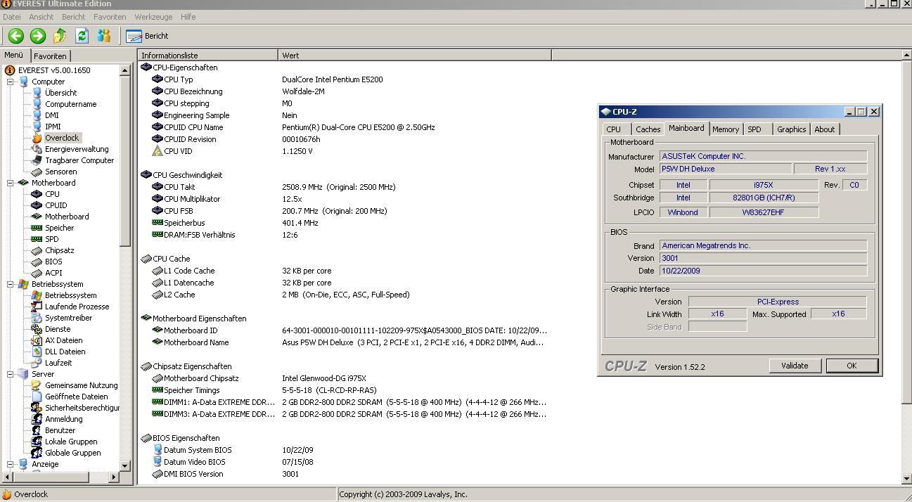912x502 pixels.
Task: Select the CPUID tree entry
Action: pos(56,205)
